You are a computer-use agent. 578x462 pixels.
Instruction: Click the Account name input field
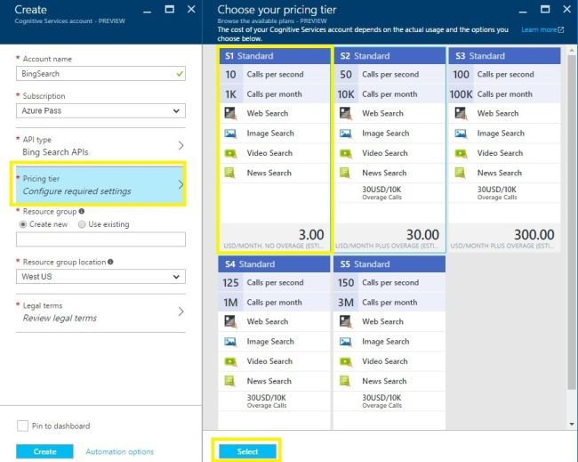pyautogui.click(x=100, y=74)
